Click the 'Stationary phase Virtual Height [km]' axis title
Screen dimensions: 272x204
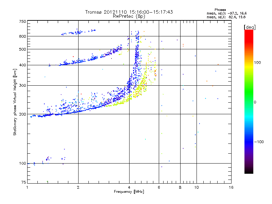(15, 102)
